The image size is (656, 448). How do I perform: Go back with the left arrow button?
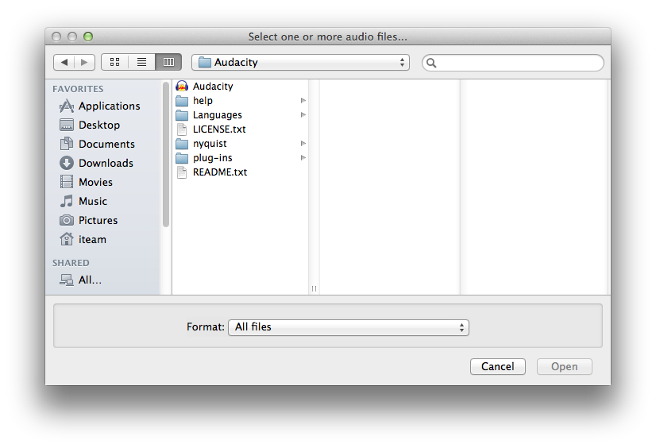click(64, 62)
